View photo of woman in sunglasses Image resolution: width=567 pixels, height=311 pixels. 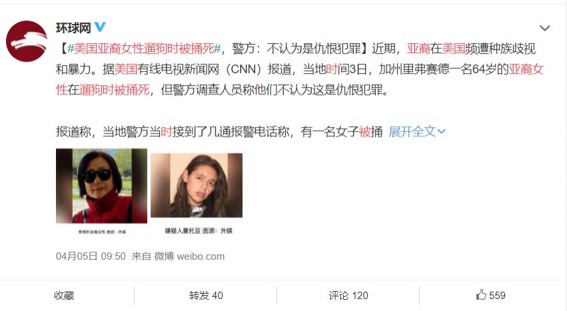pyautogui.click(x=102, y=186)
